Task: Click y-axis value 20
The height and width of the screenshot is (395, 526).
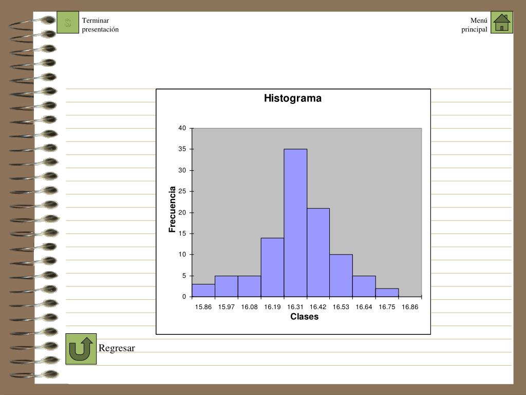Action: (x=182, y=212)
